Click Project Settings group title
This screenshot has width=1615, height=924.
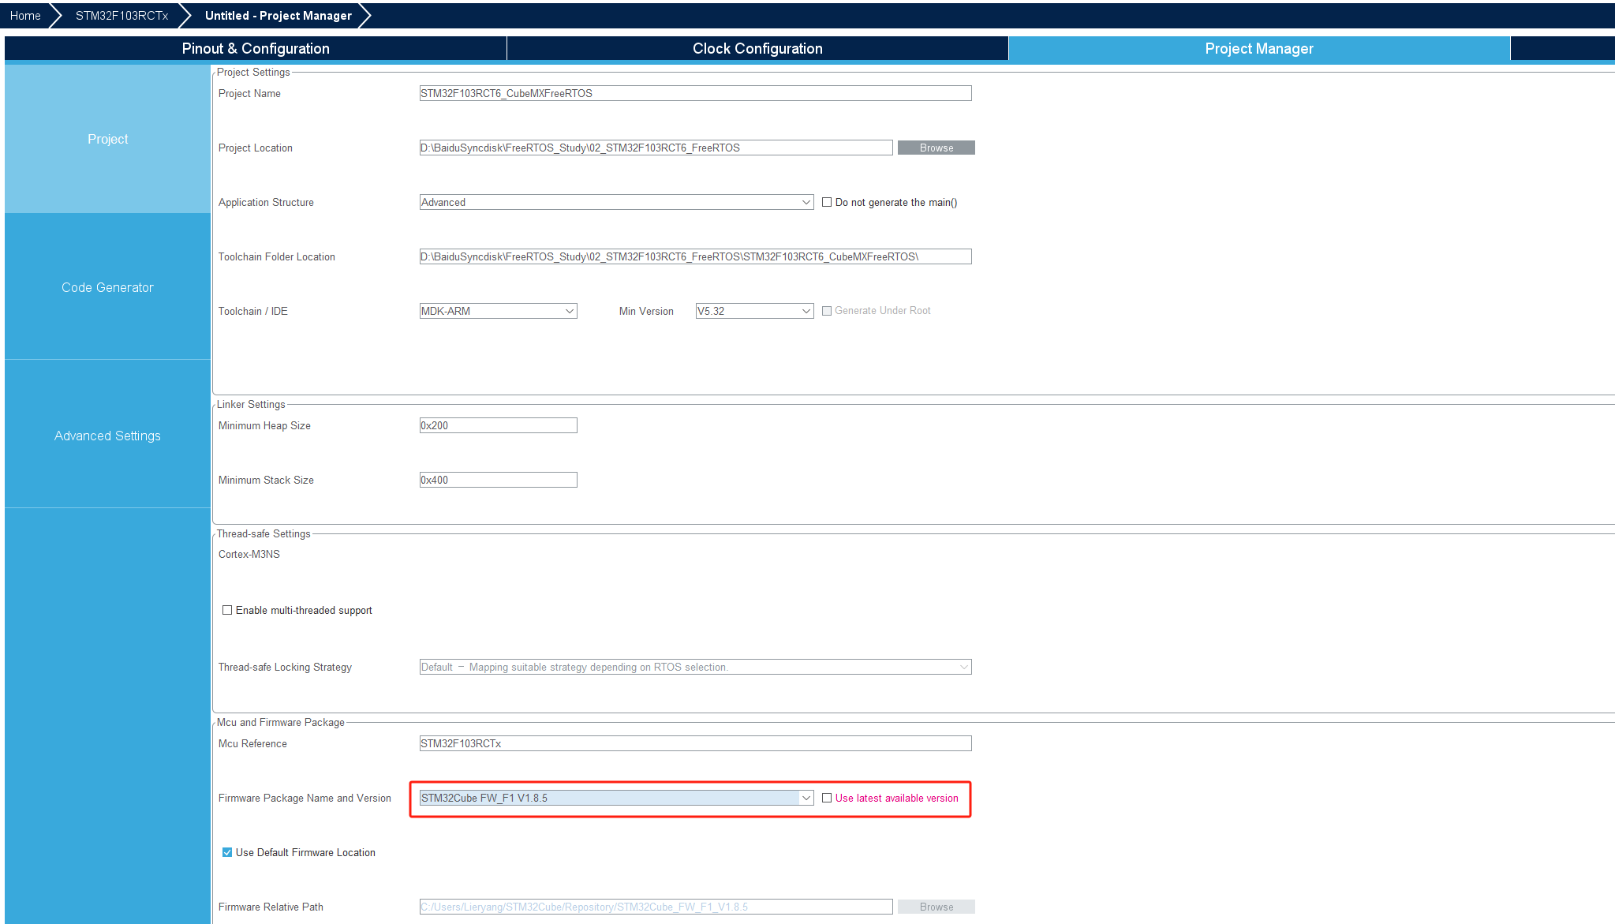(253, 72)
